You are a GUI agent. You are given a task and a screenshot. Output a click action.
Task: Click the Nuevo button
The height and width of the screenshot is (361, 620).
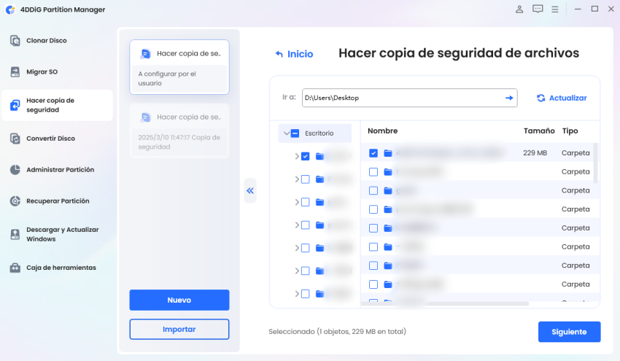(179, 300)
